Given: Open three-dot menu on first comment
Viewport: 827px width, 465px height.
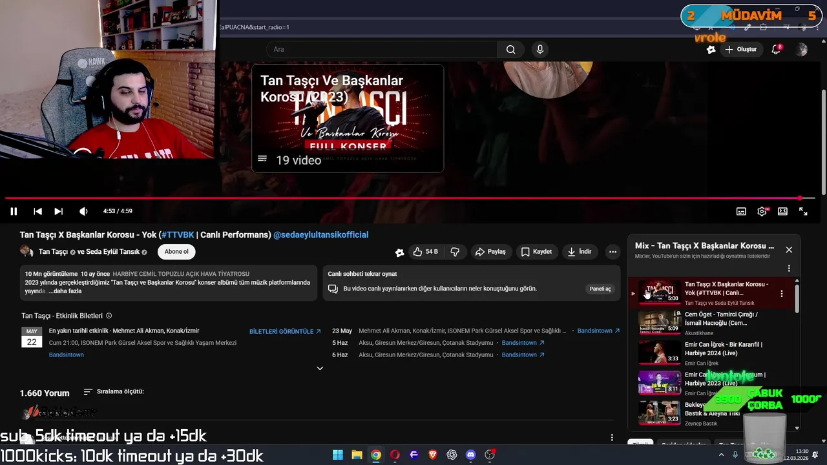Looking at the screenshot, I should point(612,437).
